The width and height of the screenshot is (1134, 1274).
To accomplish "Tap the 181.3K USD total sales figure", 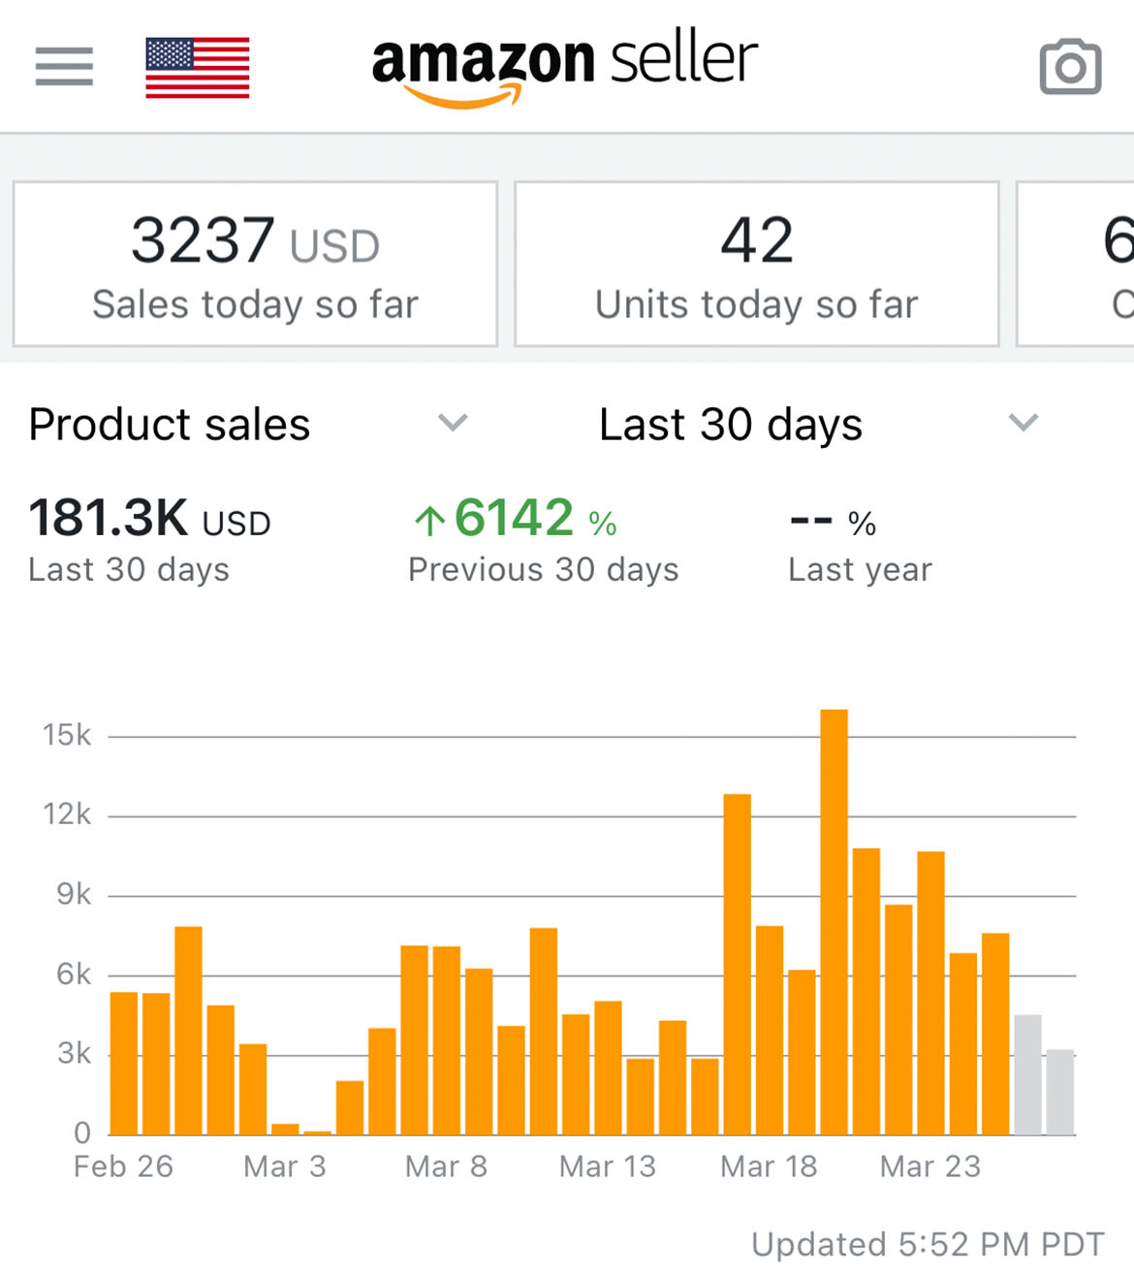I will coord(149,519).
